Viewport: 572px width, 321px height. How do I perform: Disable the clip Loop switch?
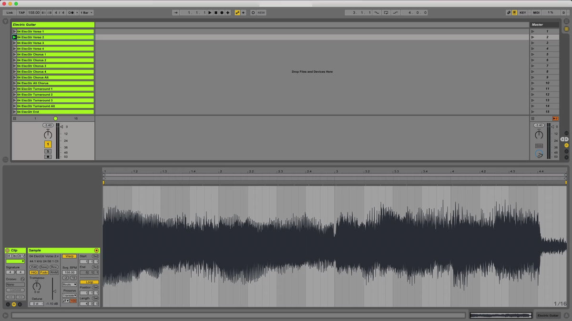89,282
